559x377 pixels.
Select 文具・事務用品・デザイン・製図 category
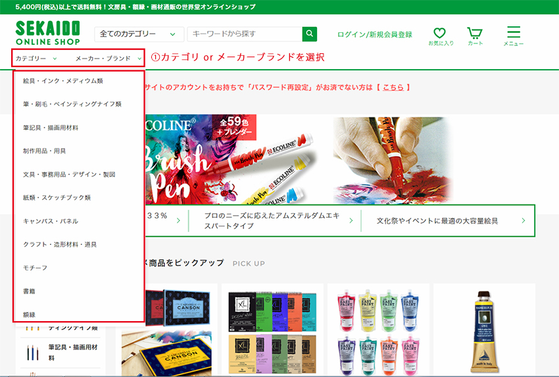[69, 174]
